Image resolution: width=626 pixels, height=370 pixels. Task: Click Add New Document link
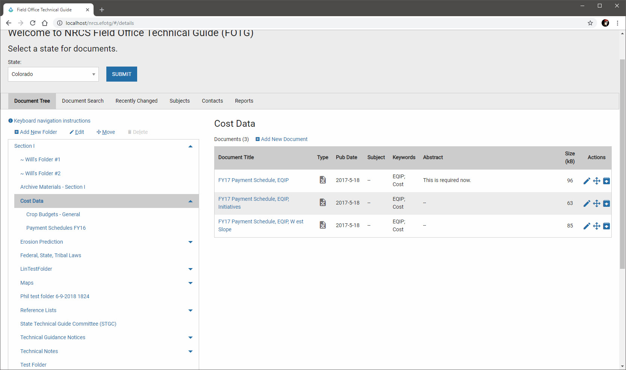tap(281, 139)
